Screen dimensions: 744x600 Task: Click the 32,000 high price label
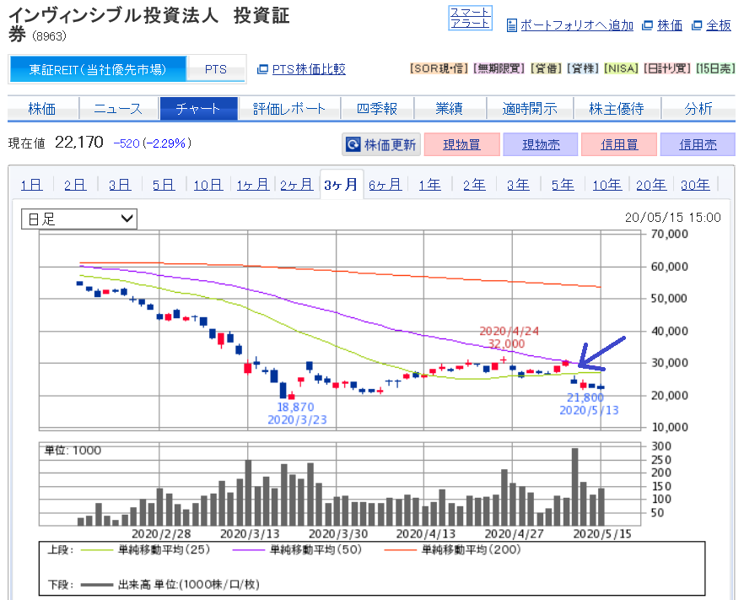507,343
